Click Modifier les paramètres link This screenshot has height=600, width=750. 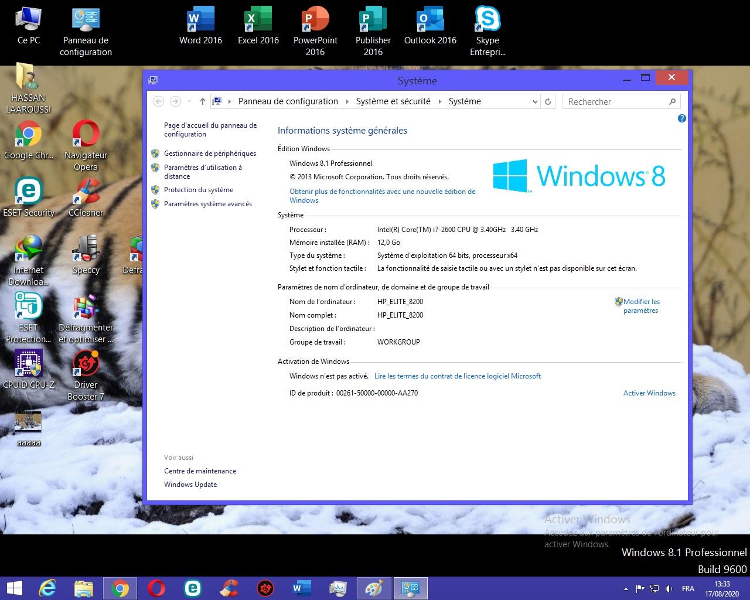[641, 306]
